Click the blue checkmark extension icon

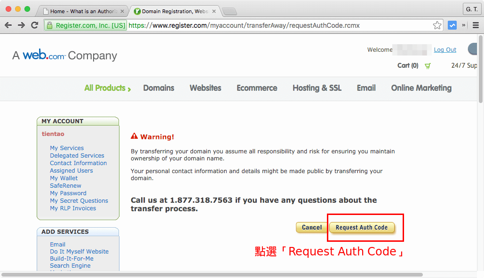452,25
